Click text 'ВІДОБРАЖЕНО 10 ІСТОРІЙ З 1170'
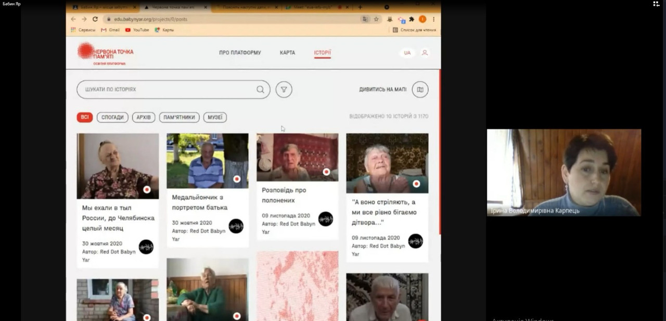 pos(389,117)
